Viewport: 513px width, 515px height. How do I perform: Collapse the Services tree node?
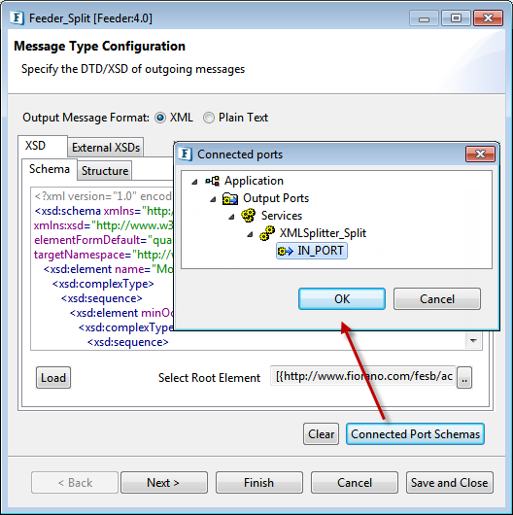coord(231,217)
